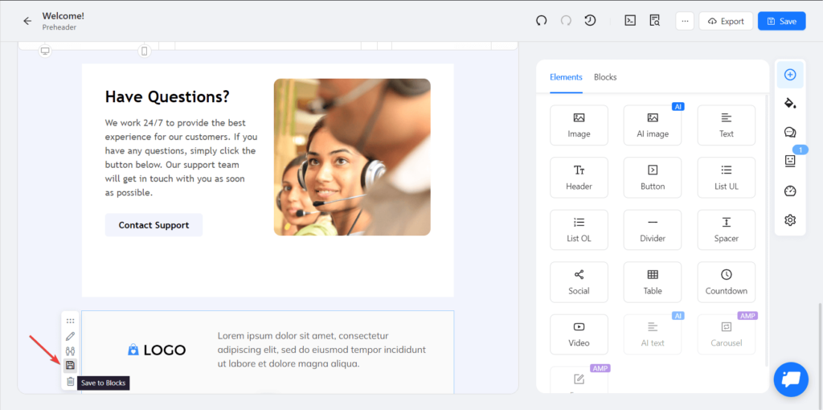Open the settings gear sidebar icon

pyautogui.click(x=790, y=220)
